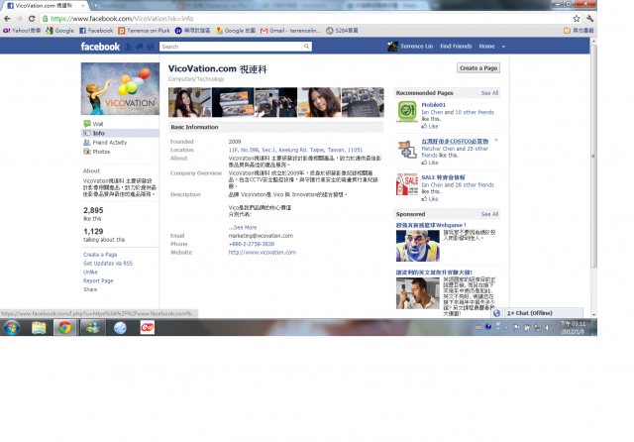Screen dimensions: 634x442
Task: Open the last photo in the strip
Action: (363, 102)
